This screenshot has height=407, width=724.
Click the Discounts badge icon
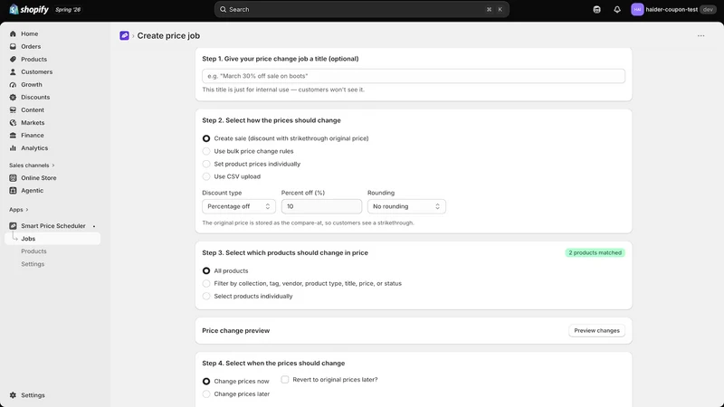[13, 98]
